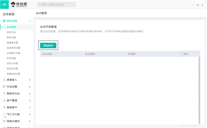Viewport: 207px width, 128px height.
Task: Open 免费电话设置 submenu item
Action: [x=14, y=74]
